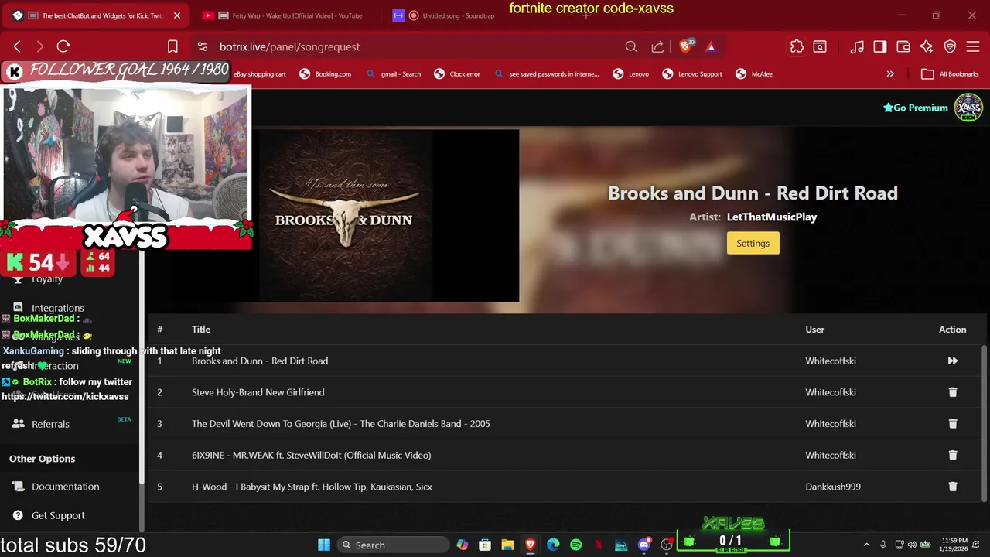Share this page using the share icon
990x557 pixels.
[x=657, y=46]
